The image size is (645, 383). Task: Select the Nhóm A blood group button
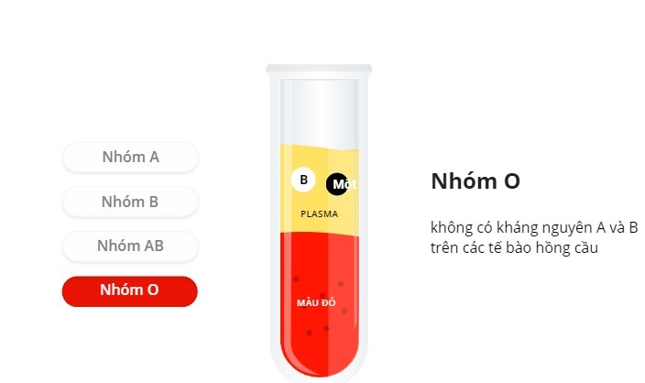[130, 158]
